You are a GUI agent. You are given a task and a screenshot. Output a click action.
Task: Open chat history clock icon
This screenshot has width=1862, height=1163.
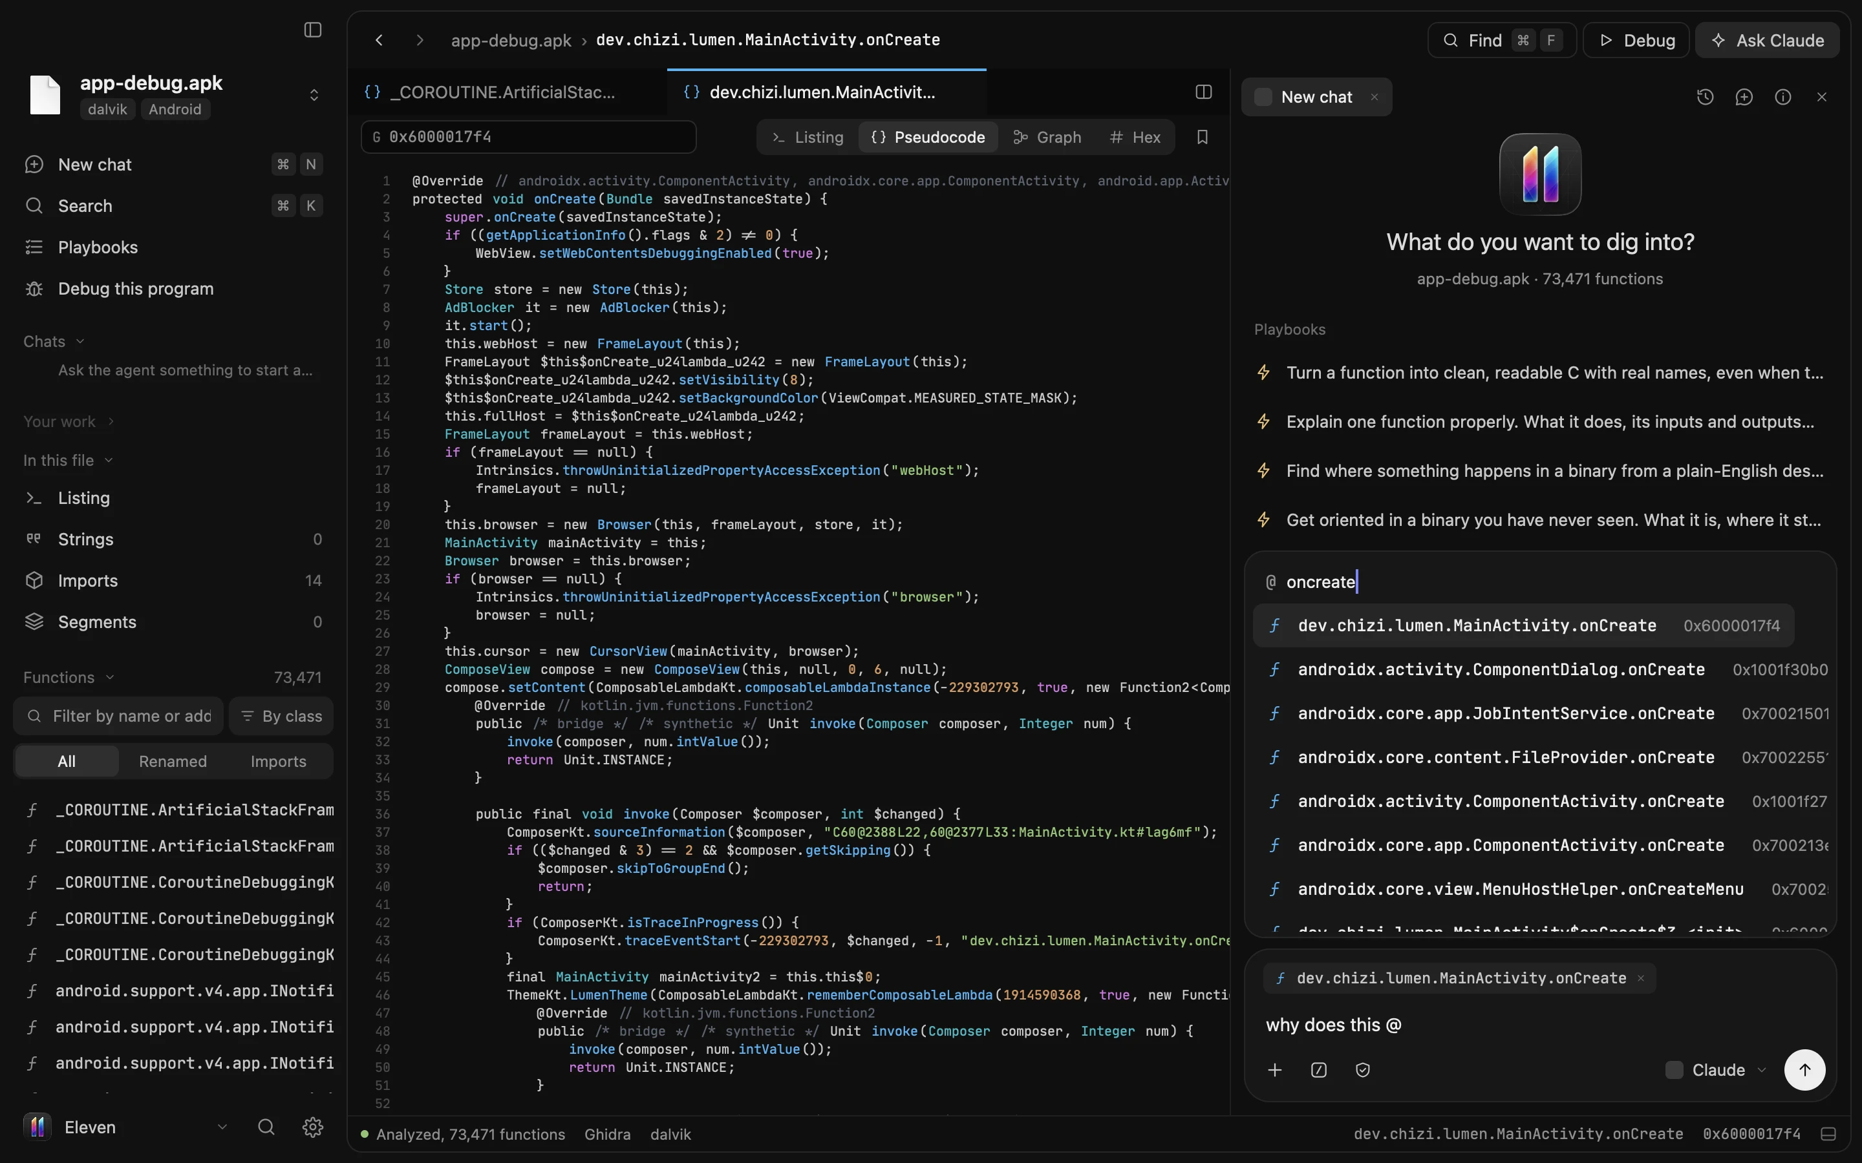(x=1705, y=97)
